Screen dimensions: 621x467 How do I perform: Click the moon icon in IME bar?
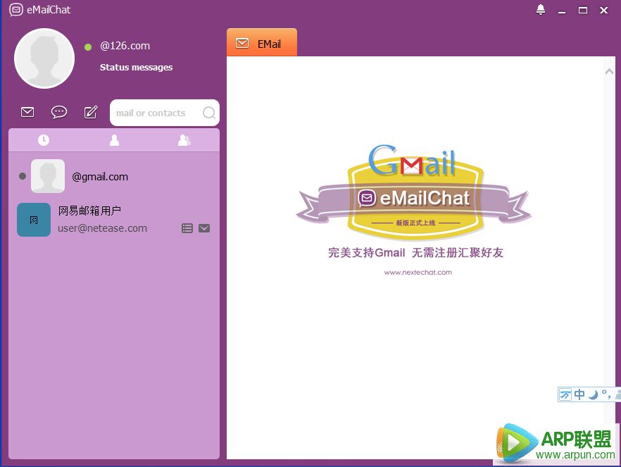pos(593,394)
